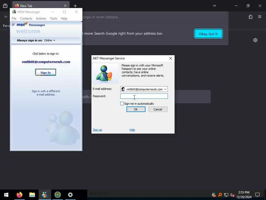Click Cancel in the sign-in dialog
The image size is (266, 200).
click(x=158, y=109)
